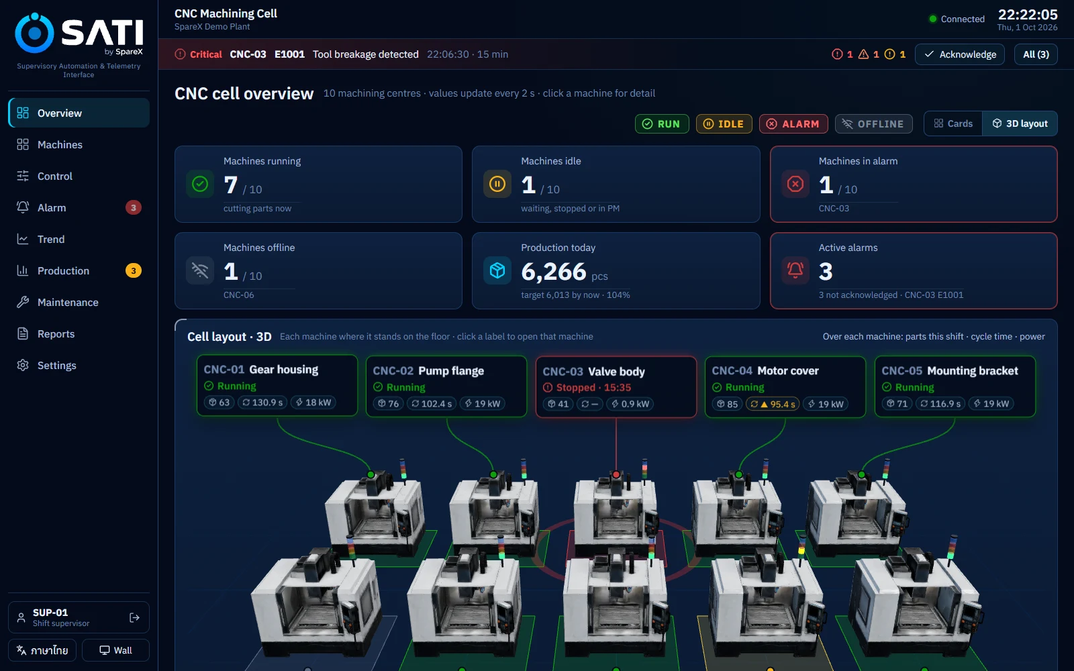1074x671 pixels.
Task: Click the Machines grid icon in sidebar
Action: point(23,144)
